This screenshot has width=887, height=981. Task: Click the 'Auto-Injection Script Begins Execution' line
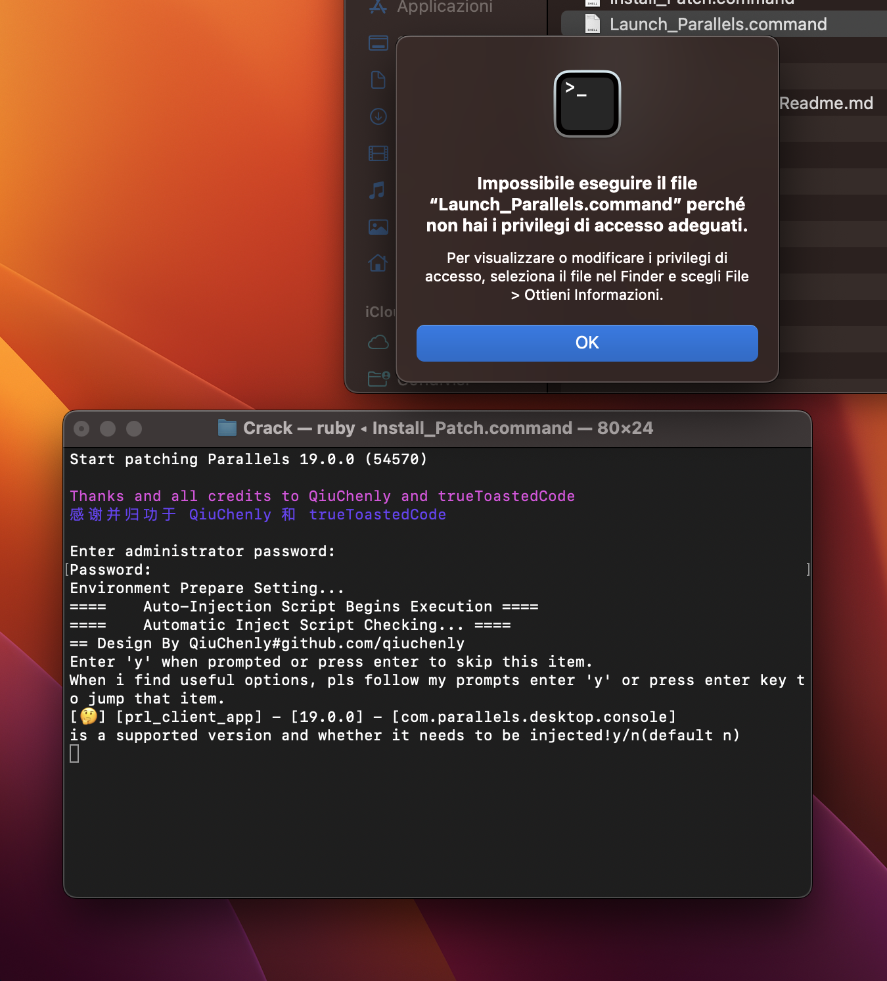304,606
